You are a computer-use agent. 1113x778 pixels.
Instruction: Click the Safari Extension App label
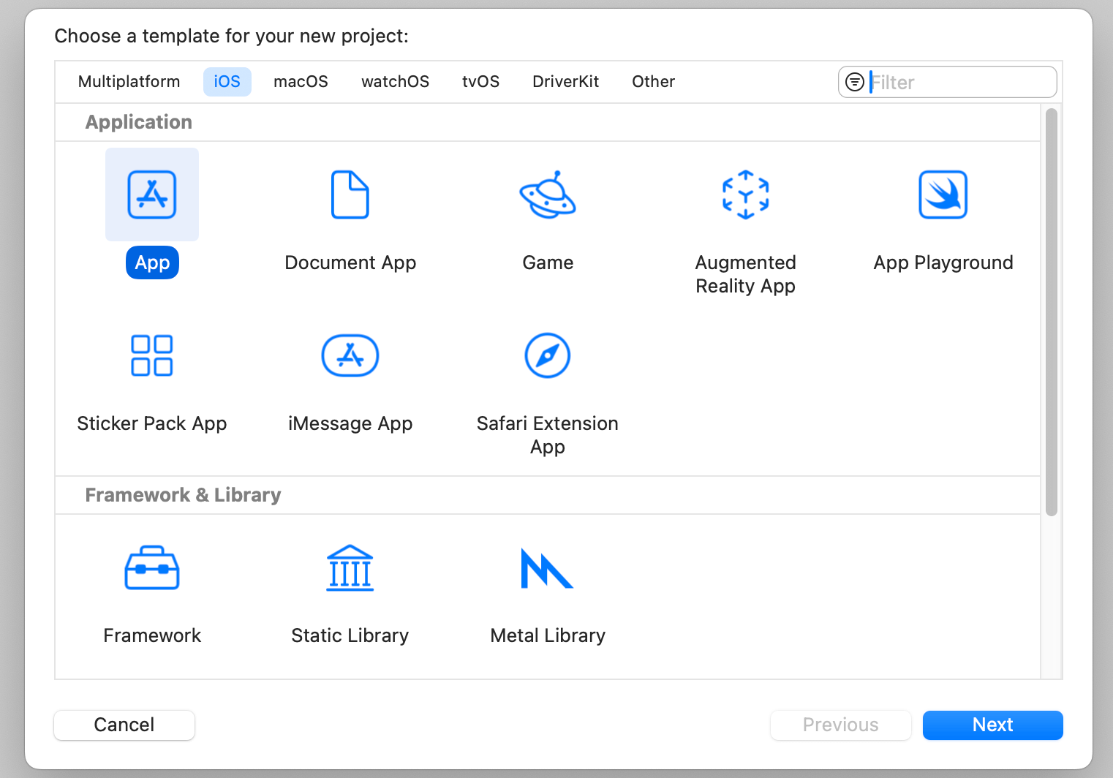click(x=548, y=435)
